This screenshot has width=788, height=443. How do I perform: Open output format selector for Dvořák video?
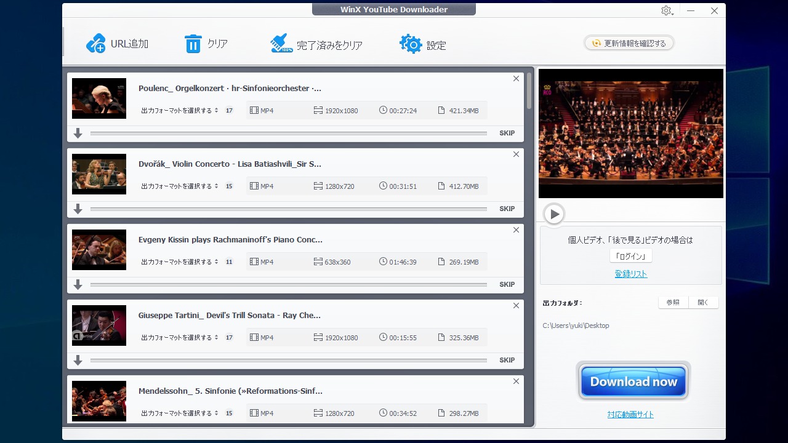180,186
